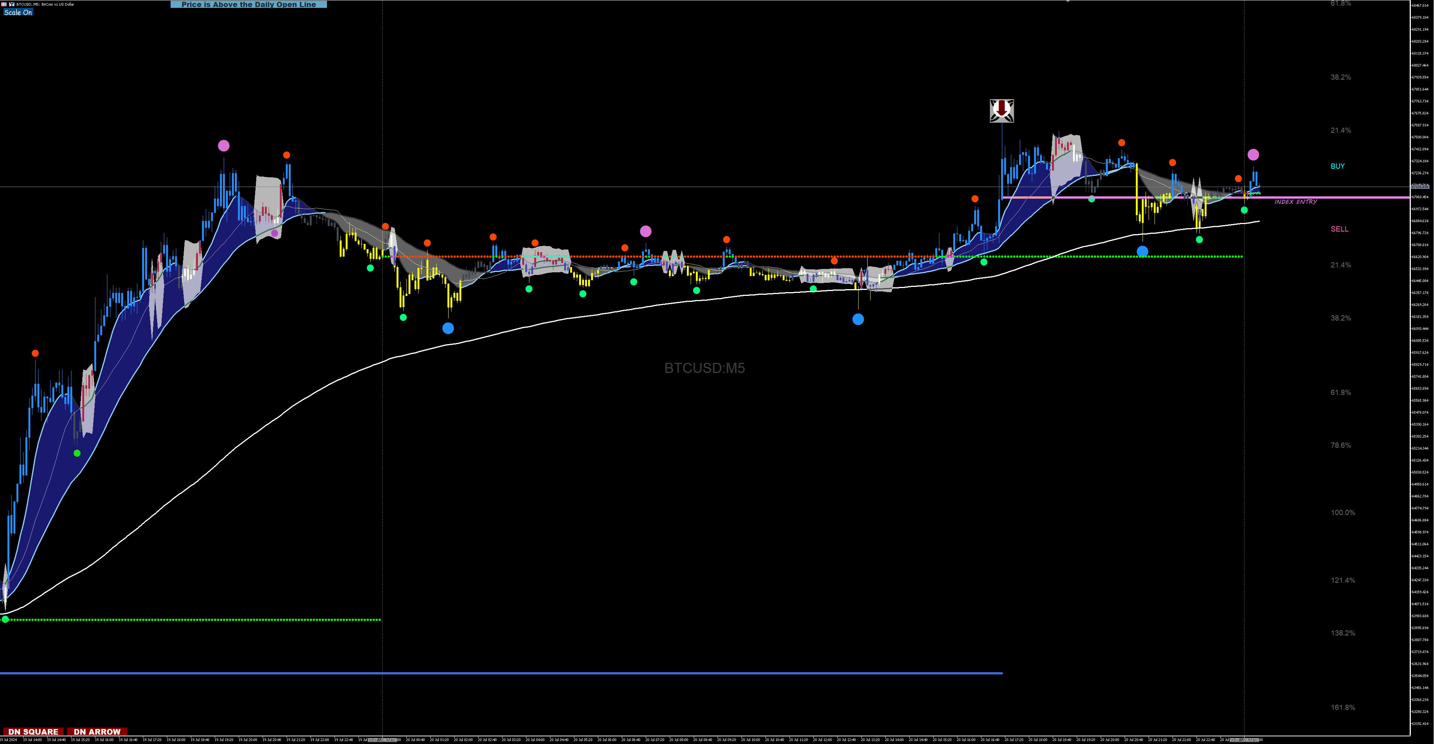
Task: Toggle the DN SQUARE button
Action: 33,731
